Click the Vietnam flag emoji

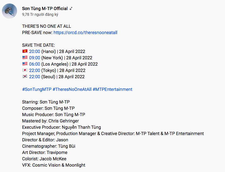tap(25, 51)
